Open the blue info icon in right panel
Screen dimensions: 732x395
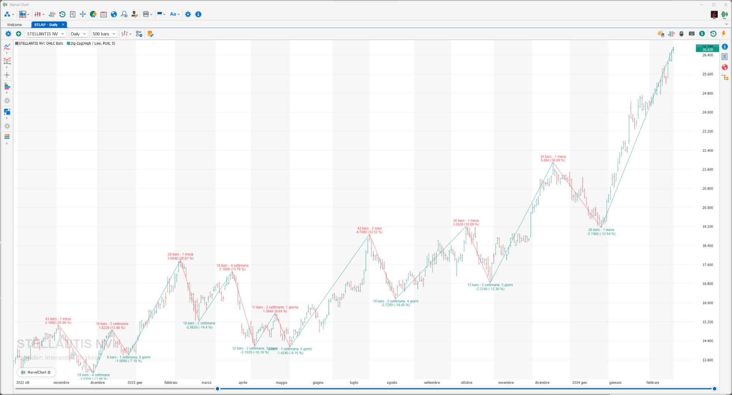click(x=725, y=46)
